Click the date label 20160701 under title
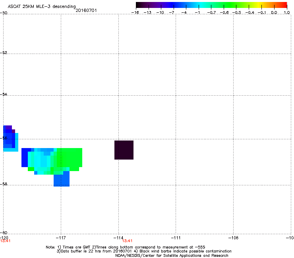The image size is (294, 258). tap(86, 10)
